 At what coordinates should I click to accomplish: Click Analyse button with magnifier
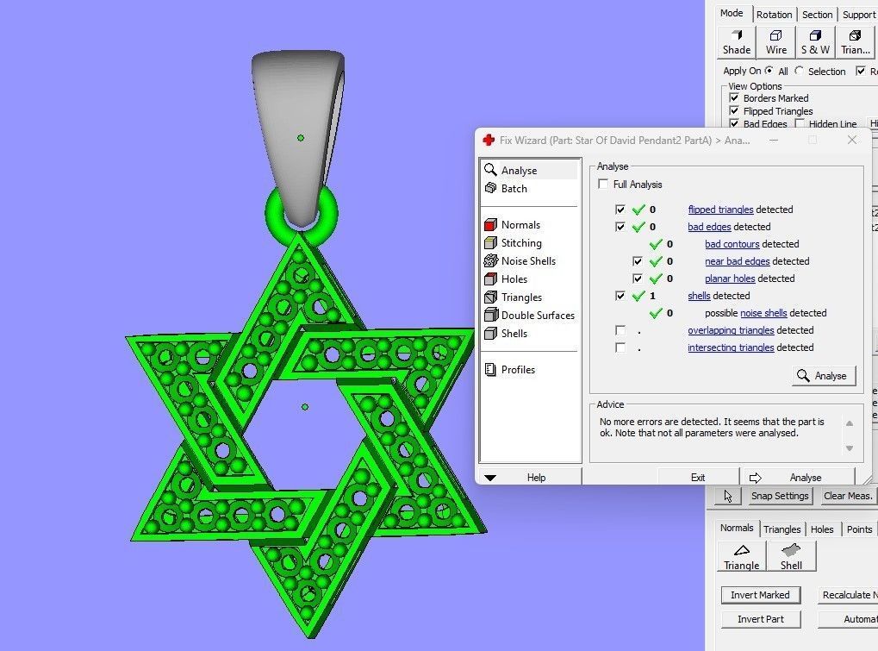pyautogui.click(x=824, y=376)
